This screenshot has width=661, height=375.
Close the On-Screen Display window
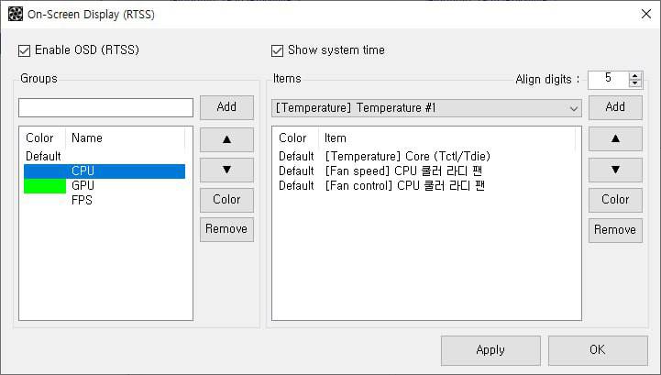[x=644, y=14]
